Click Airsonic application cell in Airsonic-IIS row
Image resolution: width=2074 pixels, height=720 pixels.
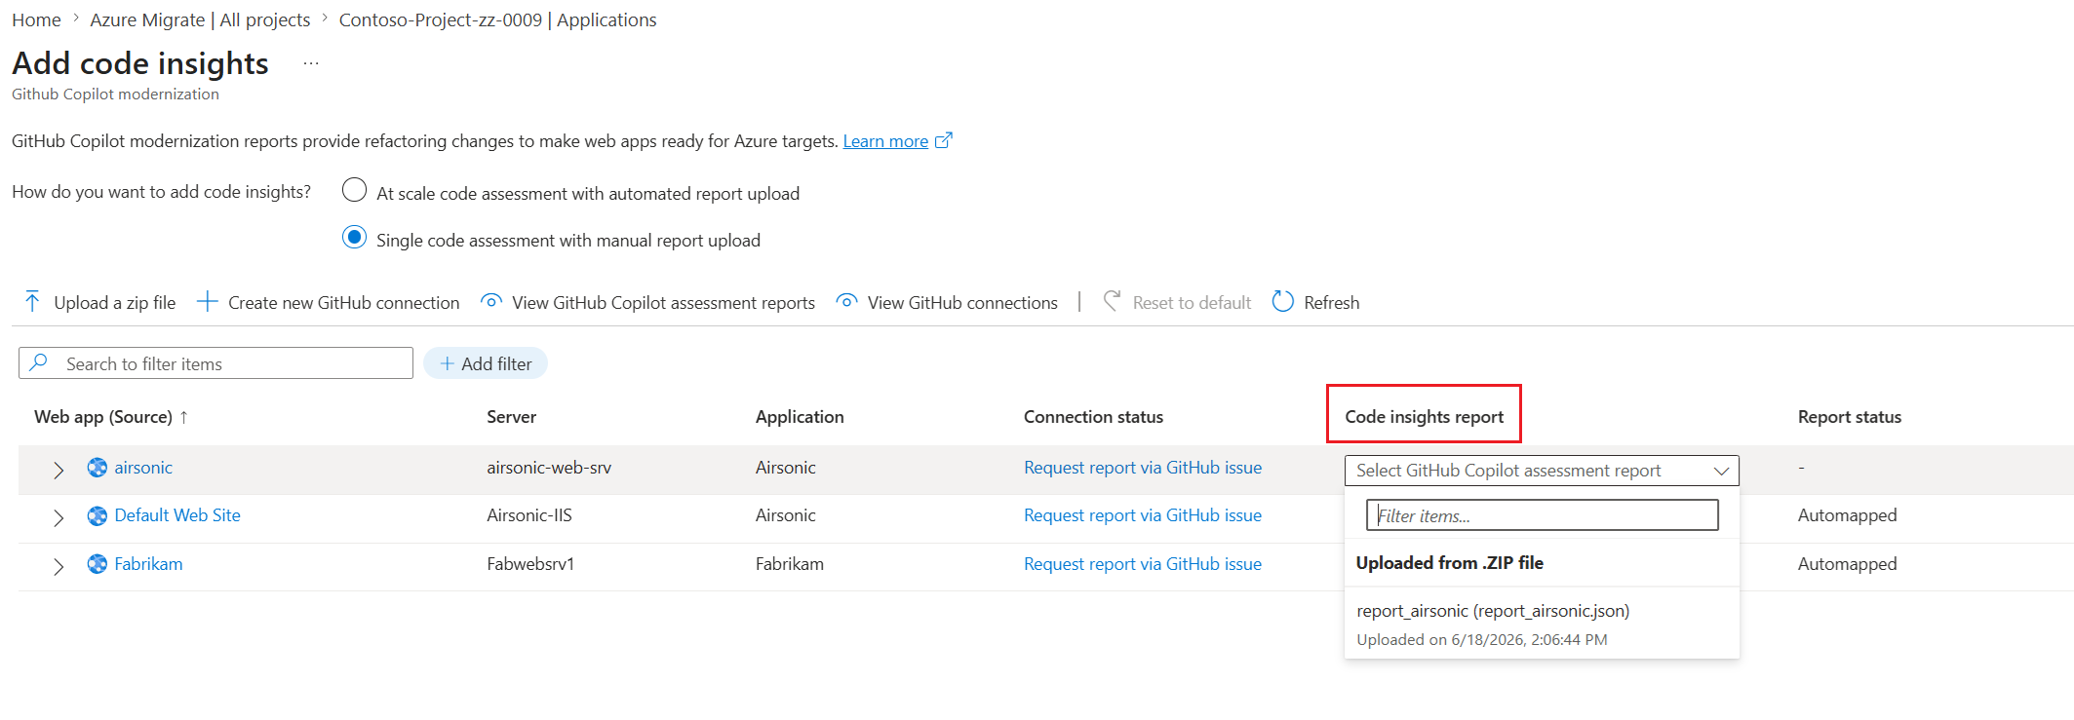(786, 515)
